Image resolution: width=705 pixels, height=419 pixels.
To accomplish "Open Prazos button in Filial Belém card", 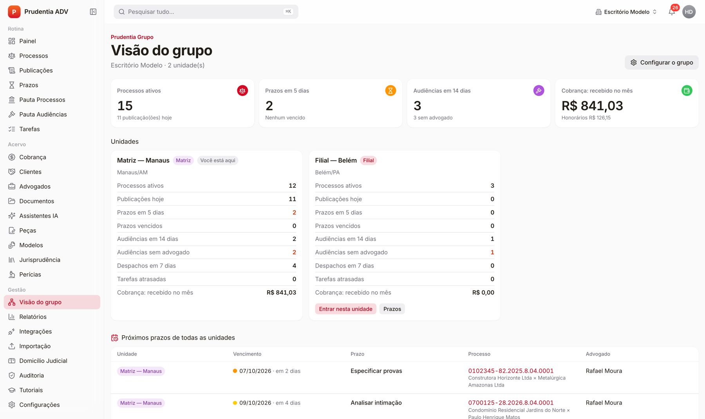I will click(x=392, y=309).
